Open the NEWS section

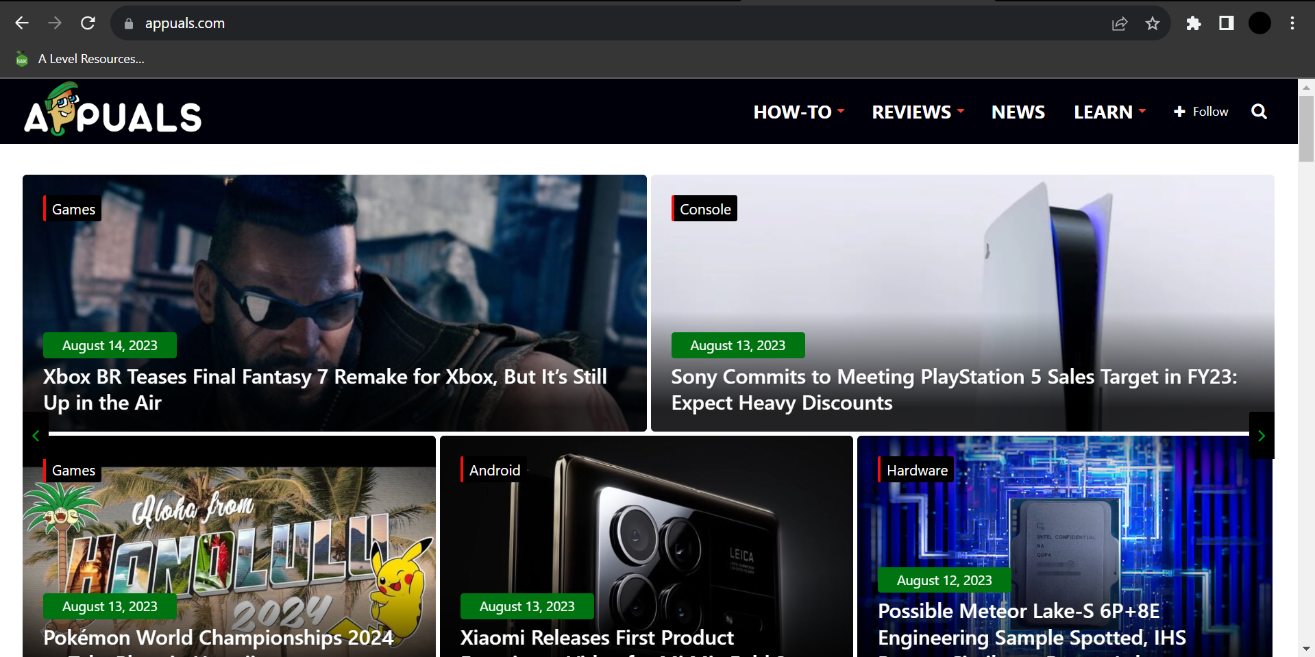1018,112
